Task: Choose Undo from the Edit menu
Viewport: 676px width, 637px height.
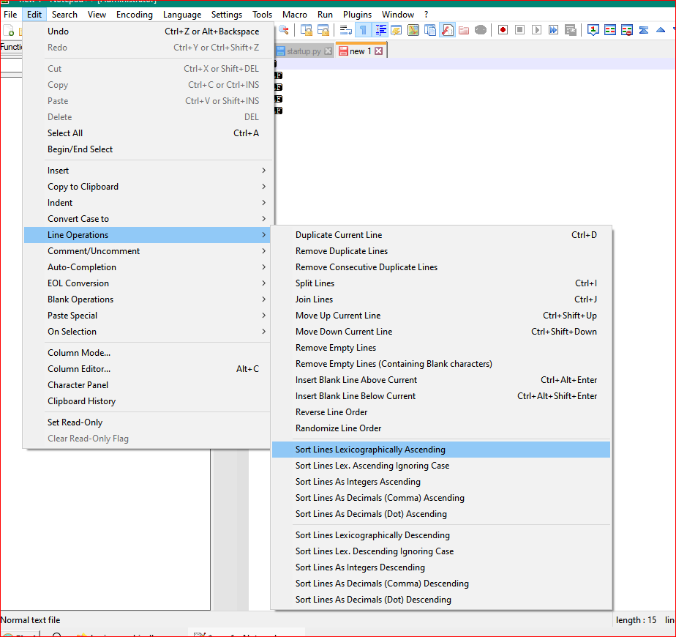Action: tap(149, 31)
